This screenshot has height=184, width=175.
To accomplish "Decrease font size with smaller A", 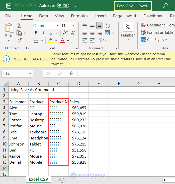I will click(x=73, y=33).
